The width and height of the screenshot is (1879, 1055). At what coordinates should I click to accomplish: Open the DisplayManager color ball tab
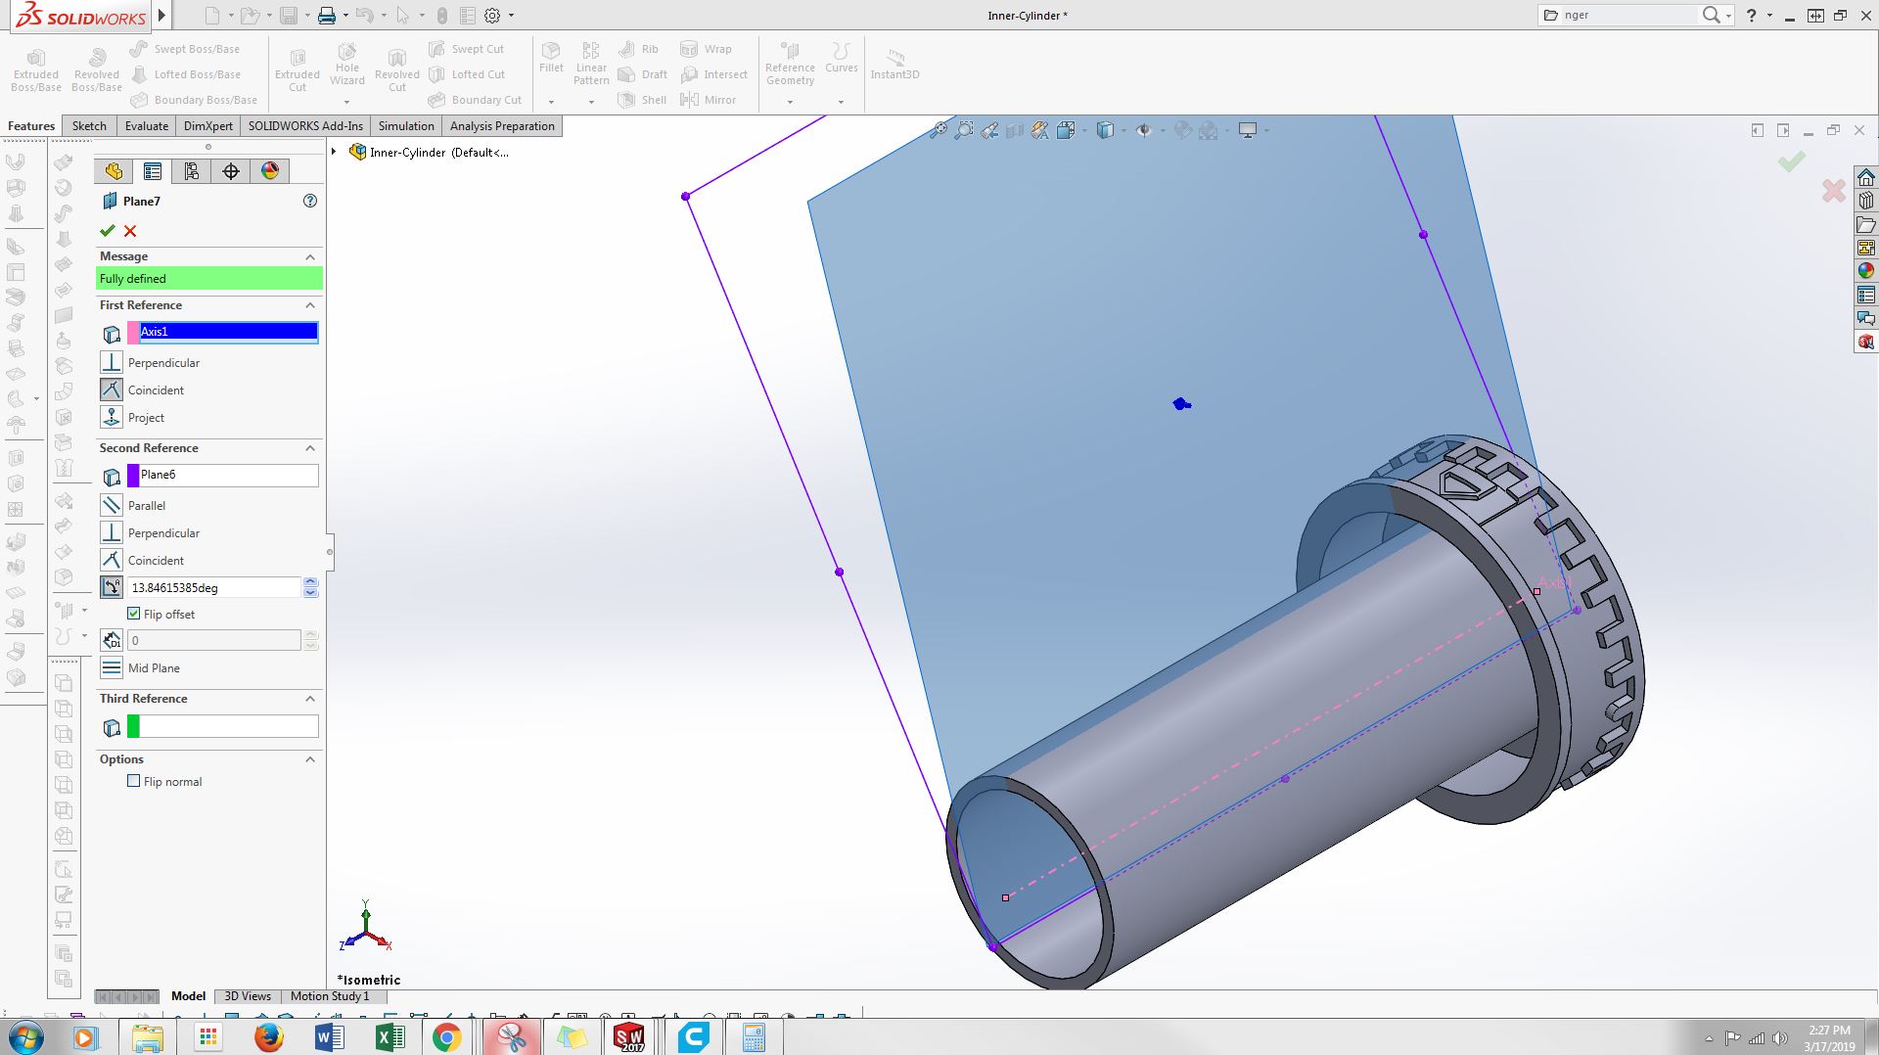[x=270, y=171]
